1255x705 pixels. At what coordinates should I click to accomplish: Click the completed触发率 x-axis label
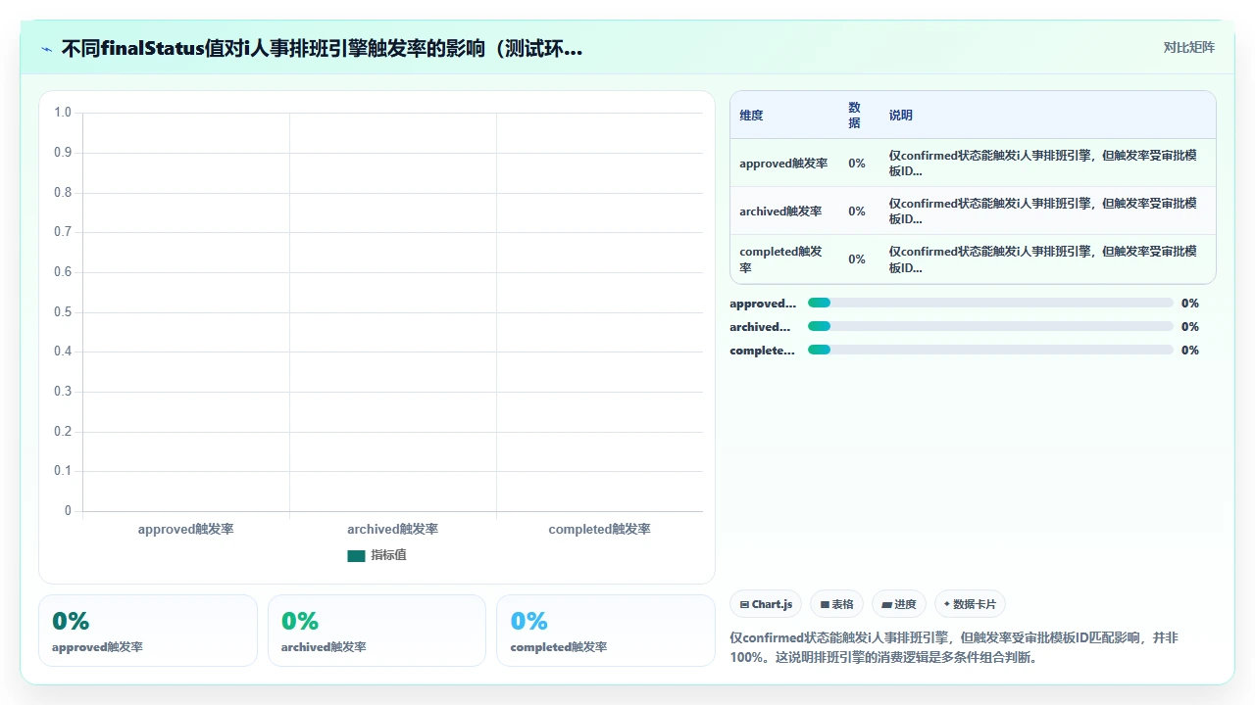[x=599, y=530]
